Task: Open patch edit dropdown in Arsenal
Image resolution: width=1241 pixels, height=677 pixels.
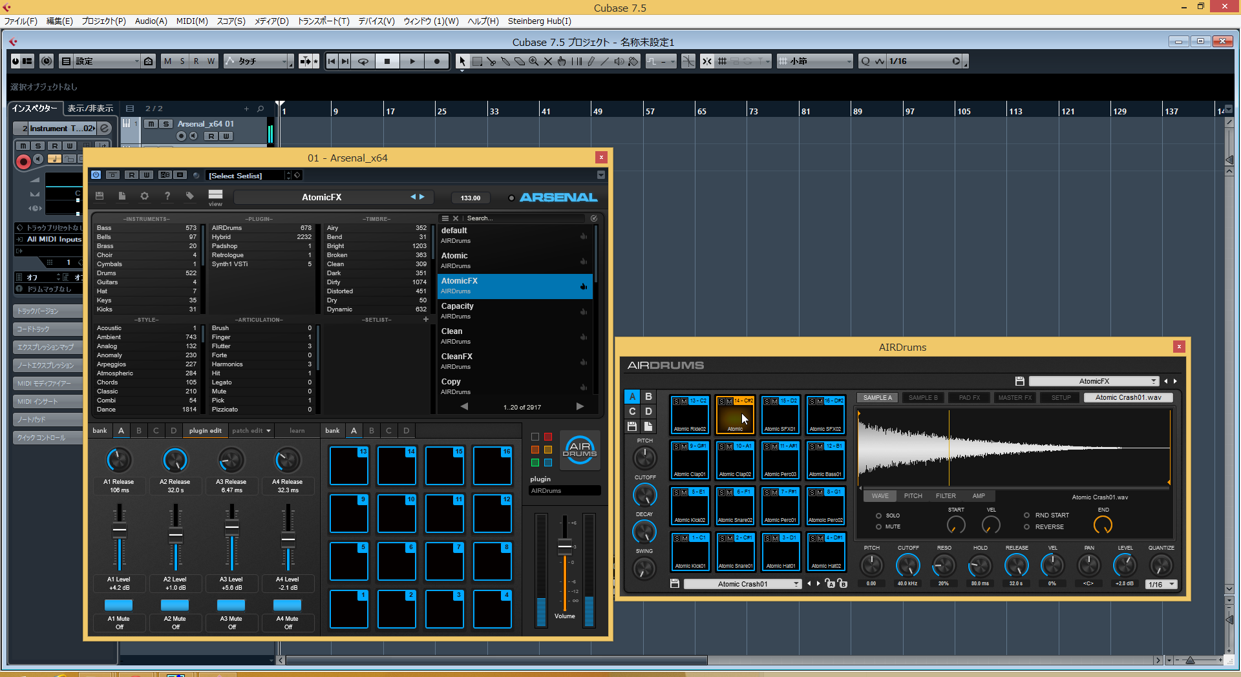Action: point(251,430)
